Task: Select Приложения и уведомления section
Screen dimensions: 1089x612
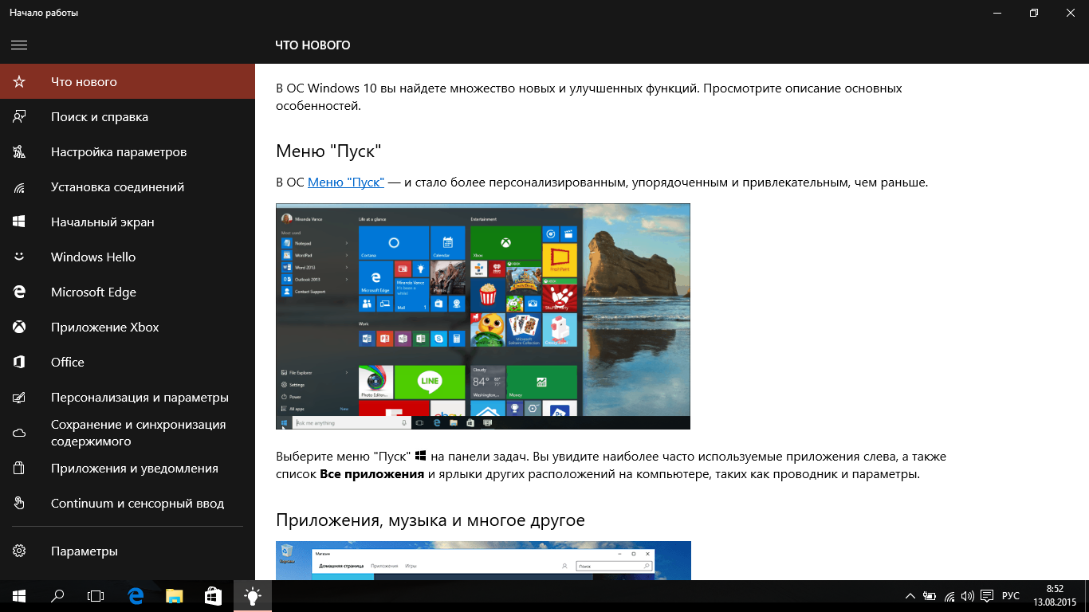Action: click(x=128, y=469)
